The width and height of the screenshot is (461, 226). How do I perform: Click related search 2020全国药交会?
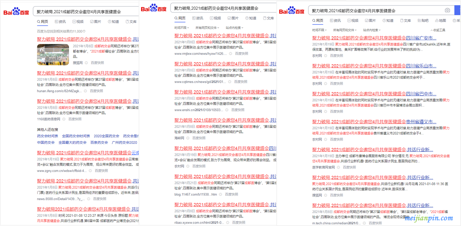click(x=106, y=136)
